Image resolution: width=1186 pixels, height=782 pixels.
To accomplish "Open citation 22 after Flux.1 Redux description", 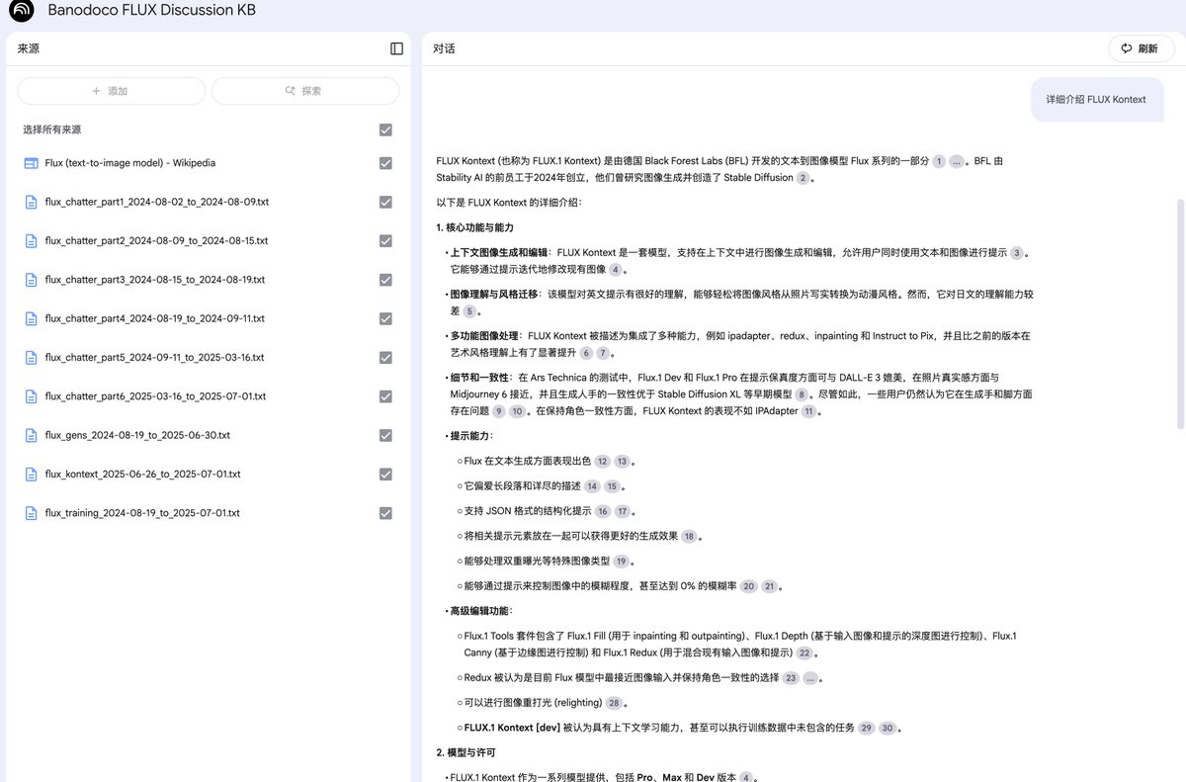I will pyautogui.click(x=805, y=653).
